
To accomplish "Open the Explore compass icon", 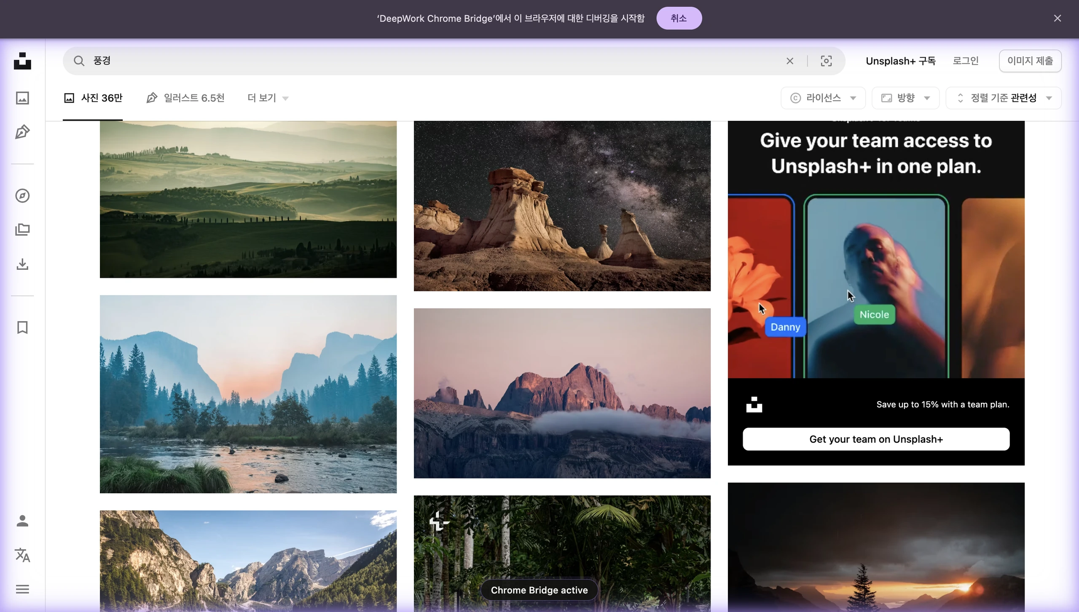I will pyautogui.click(x=22, y=196).
